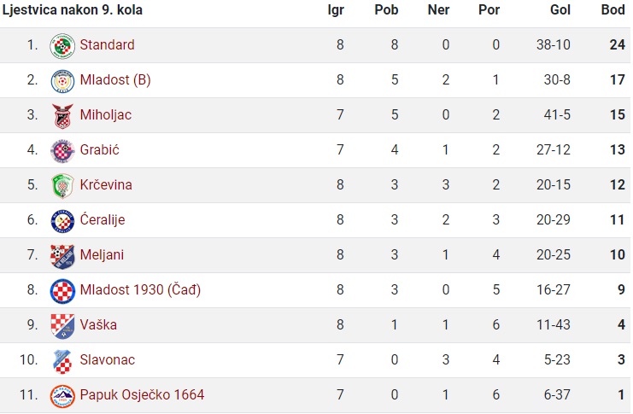Screen dimensions: 633x414
Task: Open the Miholjac team link
Action: [106, 115]
